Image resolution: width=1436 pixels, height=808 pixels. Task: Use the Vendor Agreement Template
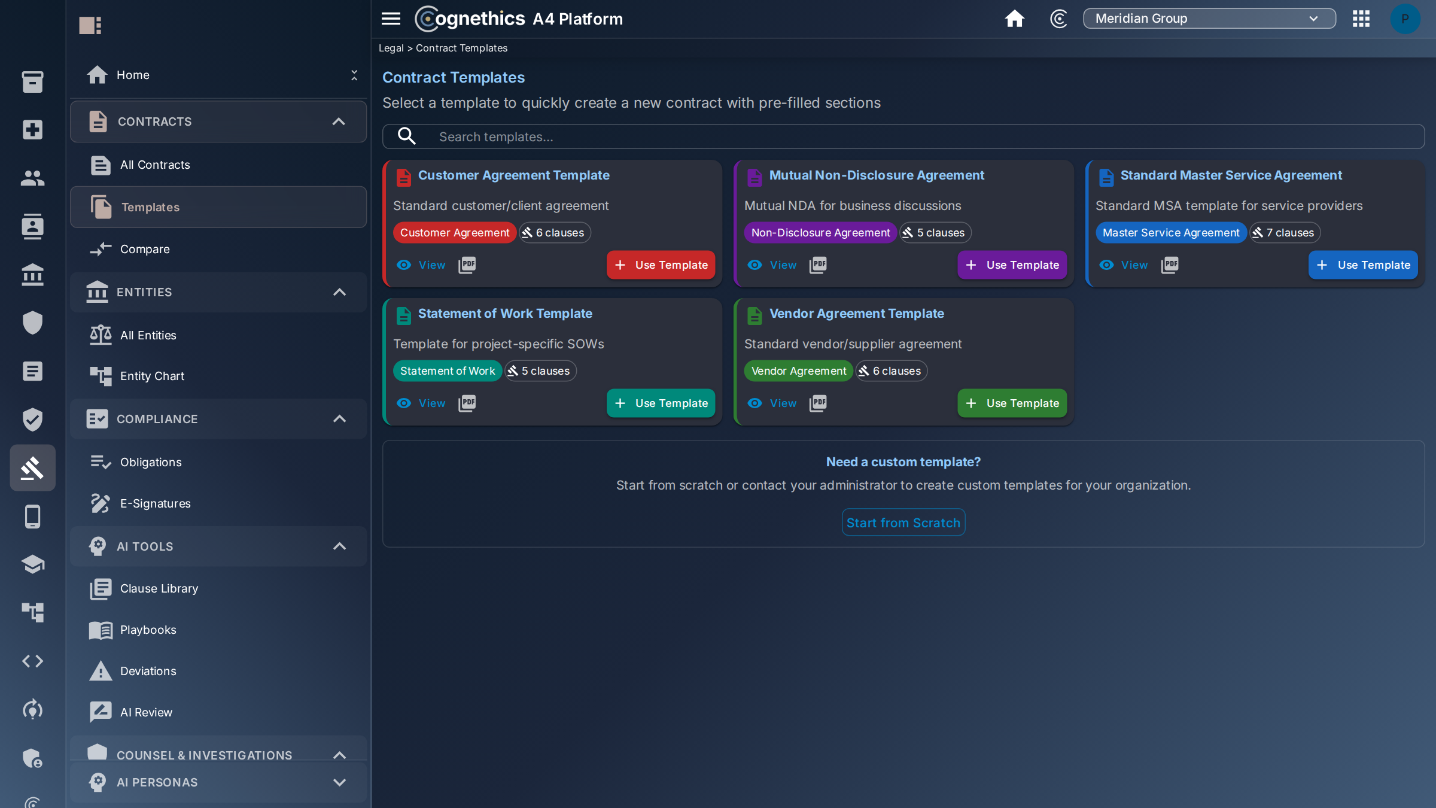(x=1012, y=403)
